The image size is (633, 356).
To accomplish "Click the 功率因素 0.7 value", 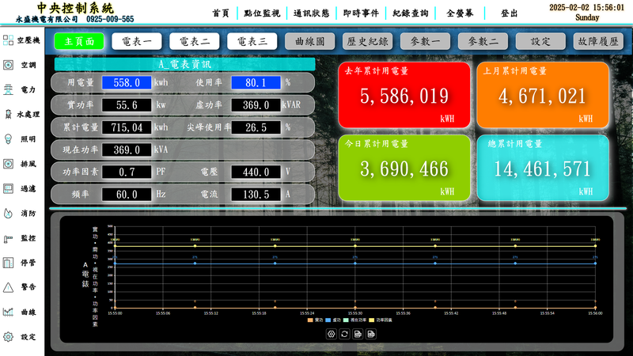I will coord(127,172).
